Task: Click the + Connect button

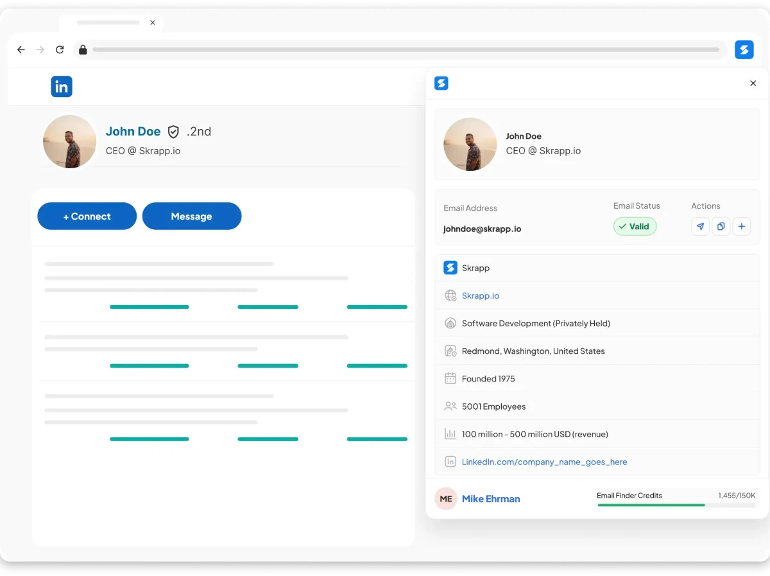Action: click(87, 216)
